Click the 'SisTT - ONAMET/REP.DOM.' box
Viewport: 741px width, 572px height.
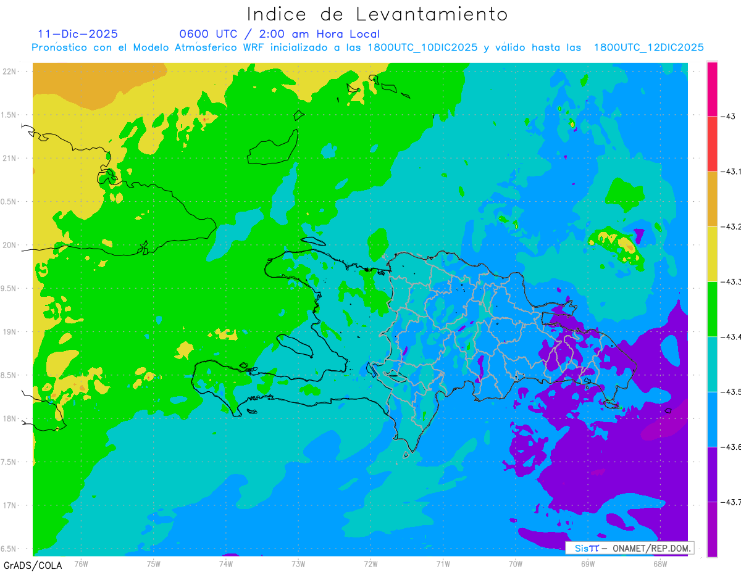pyautogui.click(x=630, y=548)
